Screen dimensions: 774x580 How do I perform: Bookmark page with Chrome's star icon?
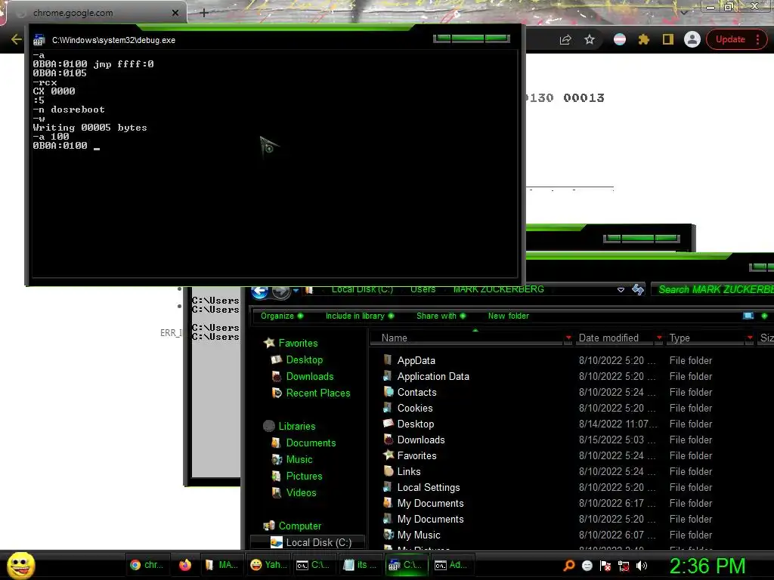coord(590,39)
